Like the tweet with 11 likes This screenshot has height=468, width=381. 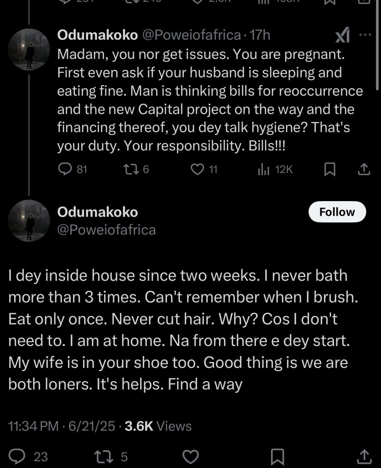click(x=197, y=170)
